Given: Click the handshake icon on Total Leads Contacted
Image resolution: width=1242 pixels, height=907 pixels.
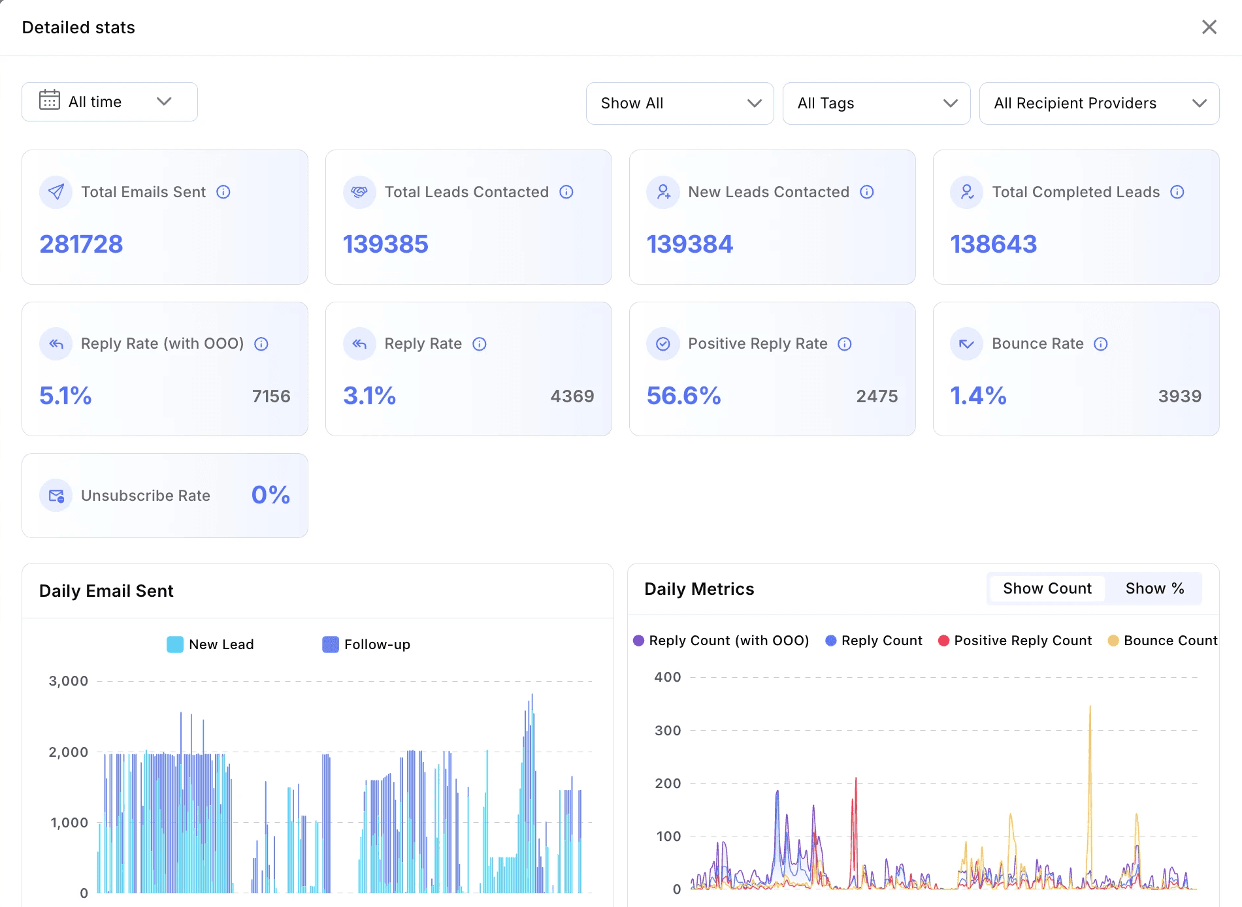Looking at the screenshot, I should tap(359, 192).
